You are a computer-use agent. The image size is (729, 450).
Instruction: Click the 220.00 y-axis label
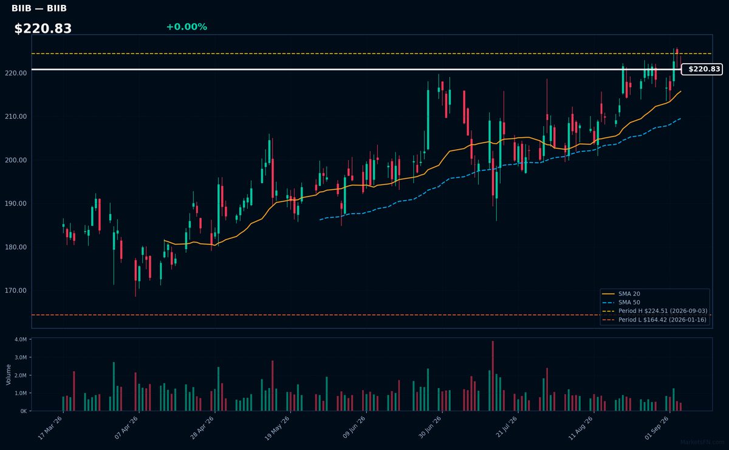tap(16, 73)
